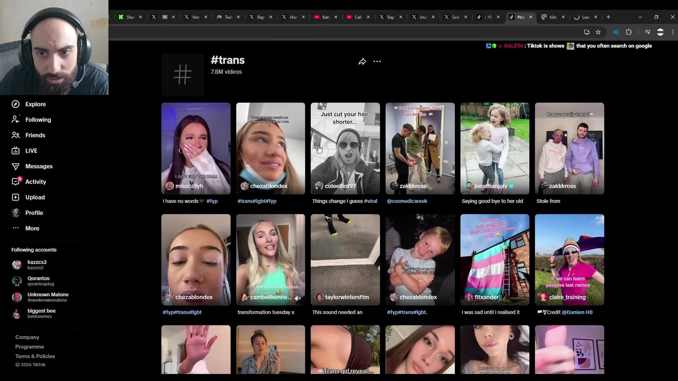Open the Friends section
The image size is (678, 381).
29,135
